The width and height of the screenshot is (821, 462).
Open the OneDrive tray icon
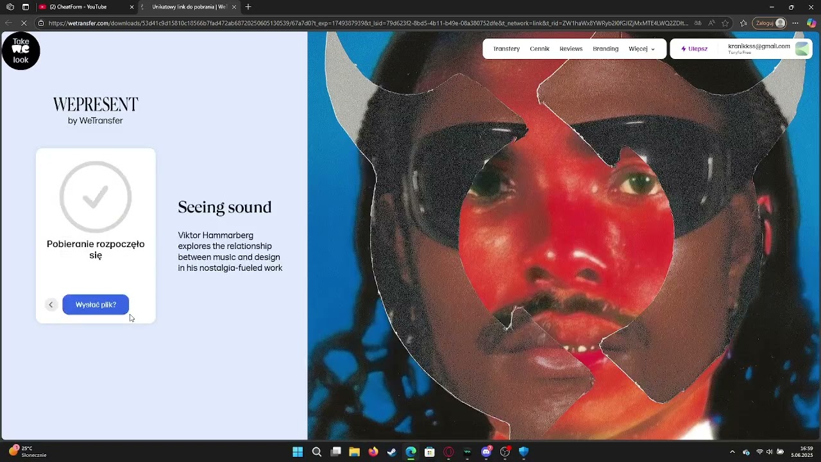(746, 452)
